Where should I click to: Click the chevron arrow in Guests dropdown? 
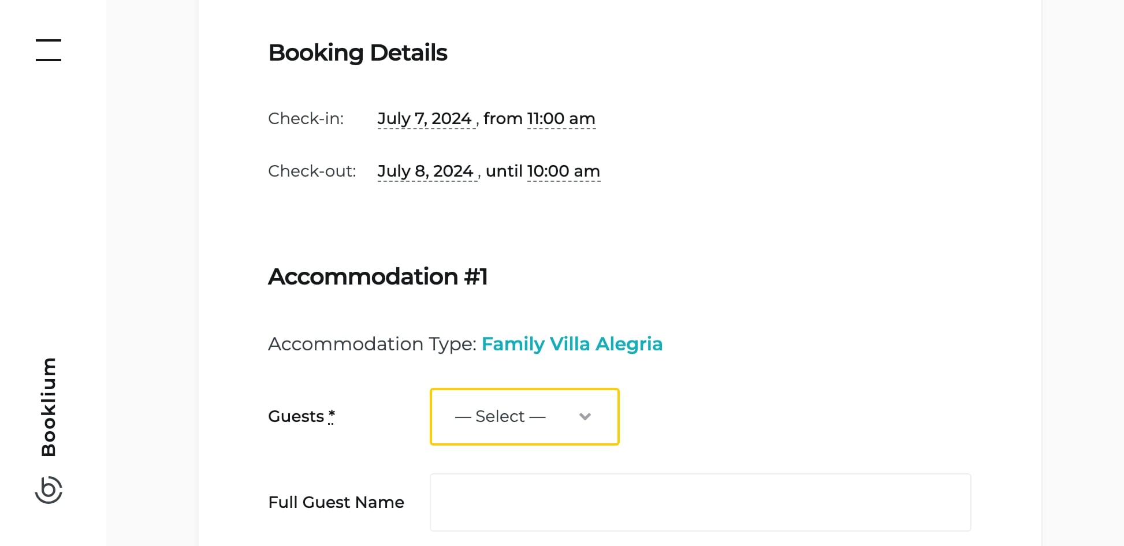[585, 417]
